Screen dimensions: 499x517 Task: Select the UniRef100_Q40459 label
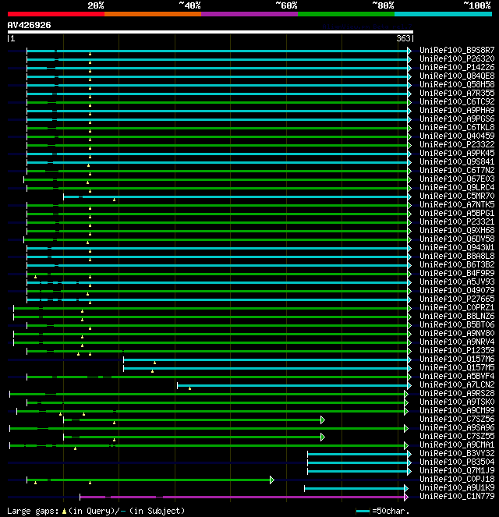[x=457, y=136]
